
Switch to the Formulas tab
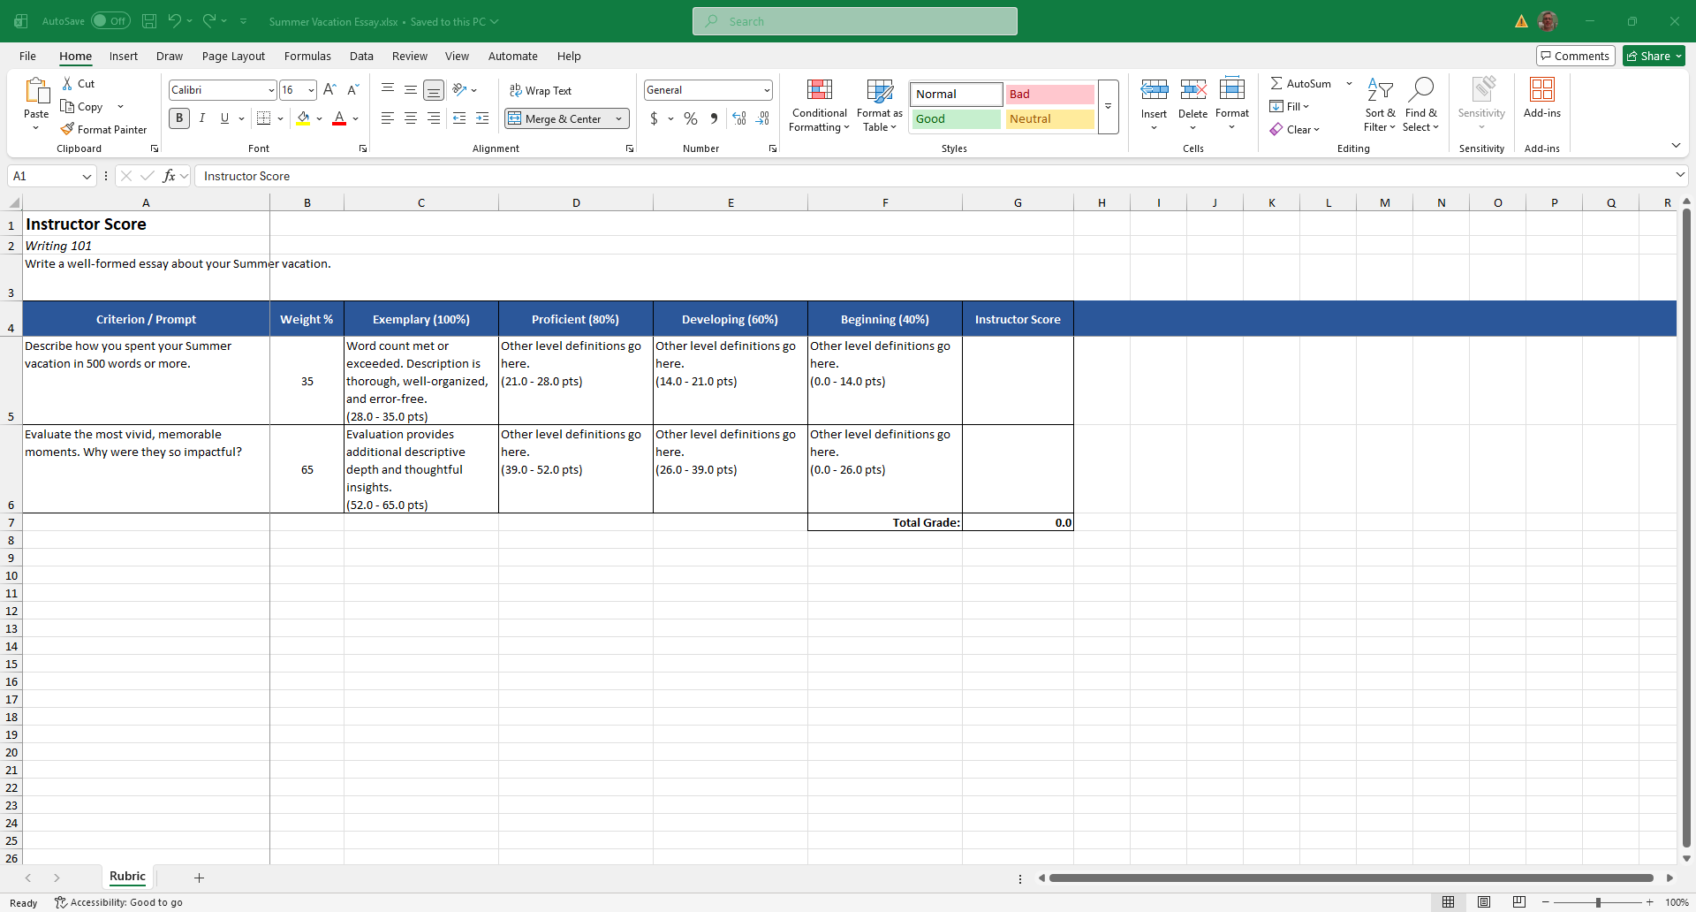307,56
